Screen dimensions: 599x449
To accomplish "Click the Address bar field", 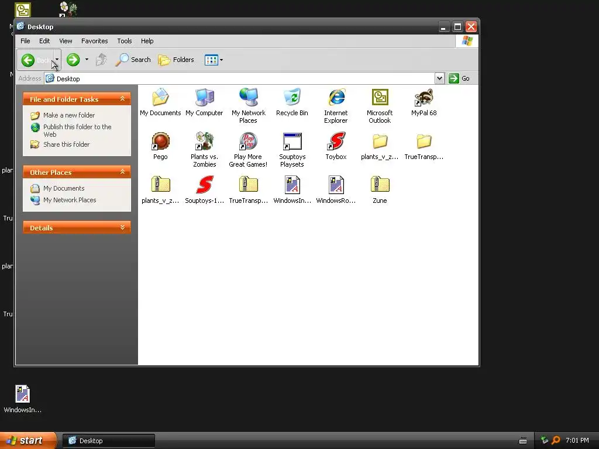I will (x=239, y=78).
